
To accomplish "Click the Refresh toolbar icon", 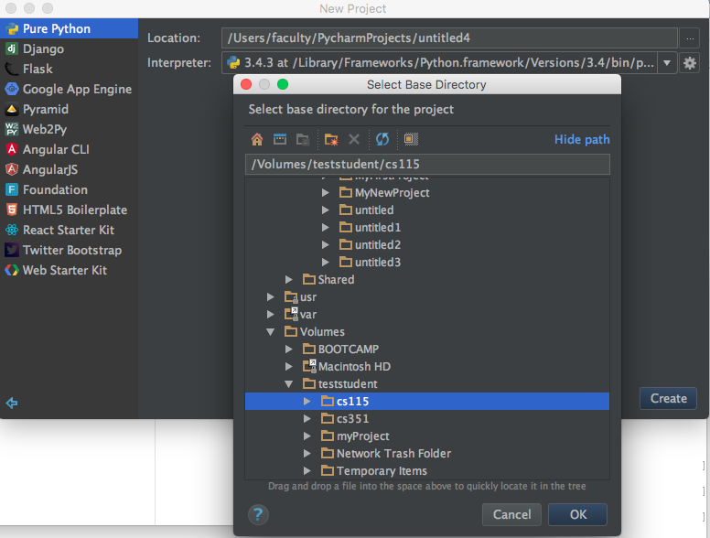I will click(x=382, y=139).
